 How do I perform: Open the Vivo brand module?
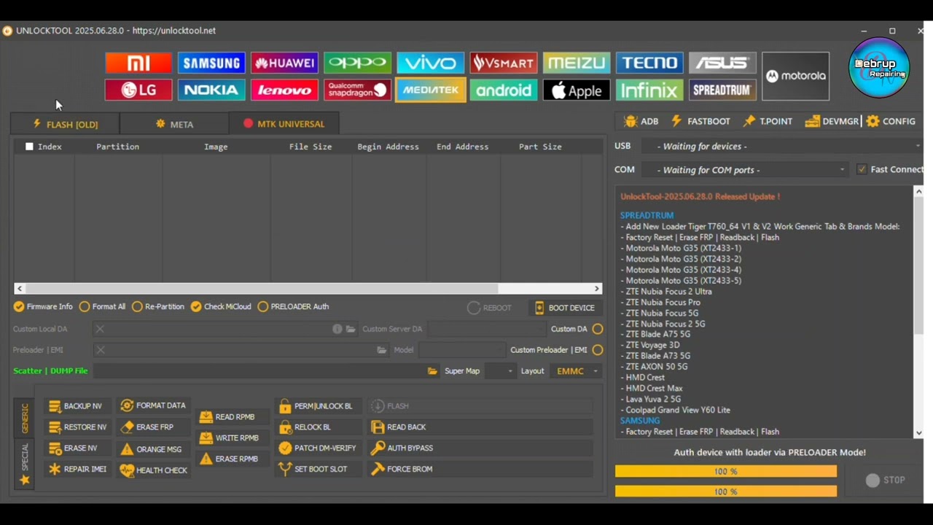point(430,63)
